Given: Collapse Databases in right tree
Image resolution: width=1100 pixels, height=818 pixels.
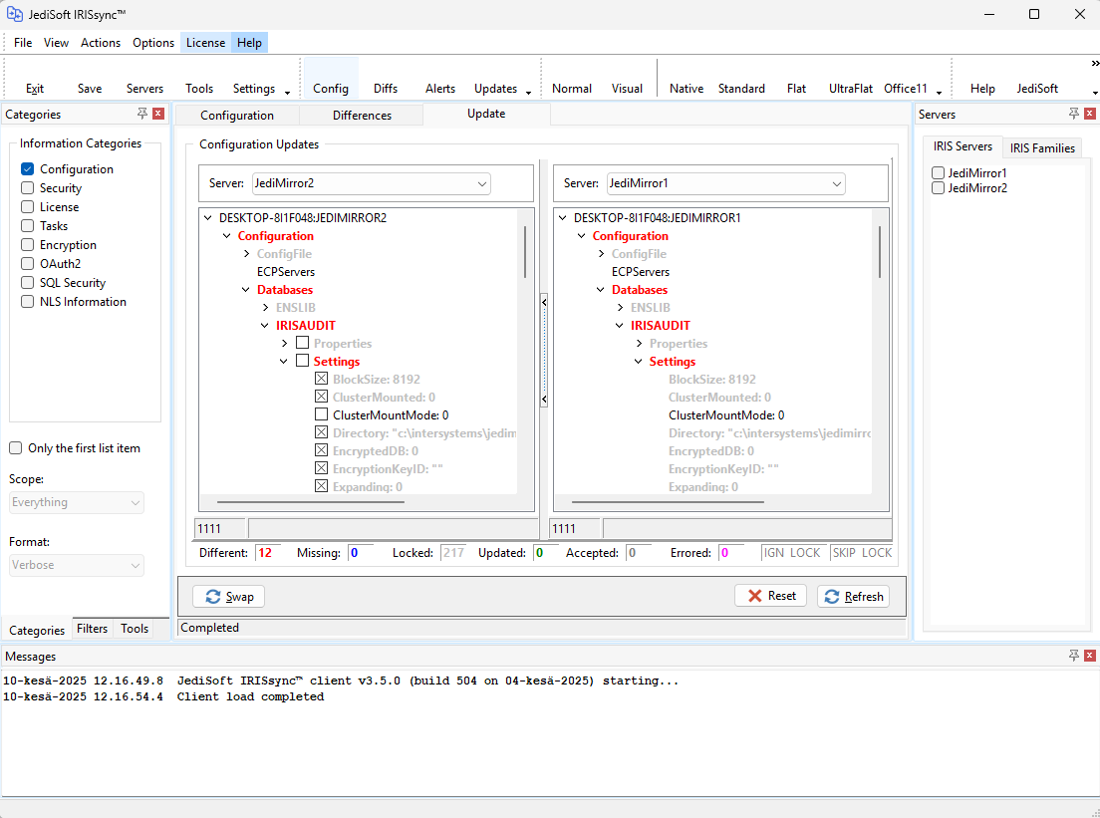Looking at the screenshot, I should click(x=601, y=290).
